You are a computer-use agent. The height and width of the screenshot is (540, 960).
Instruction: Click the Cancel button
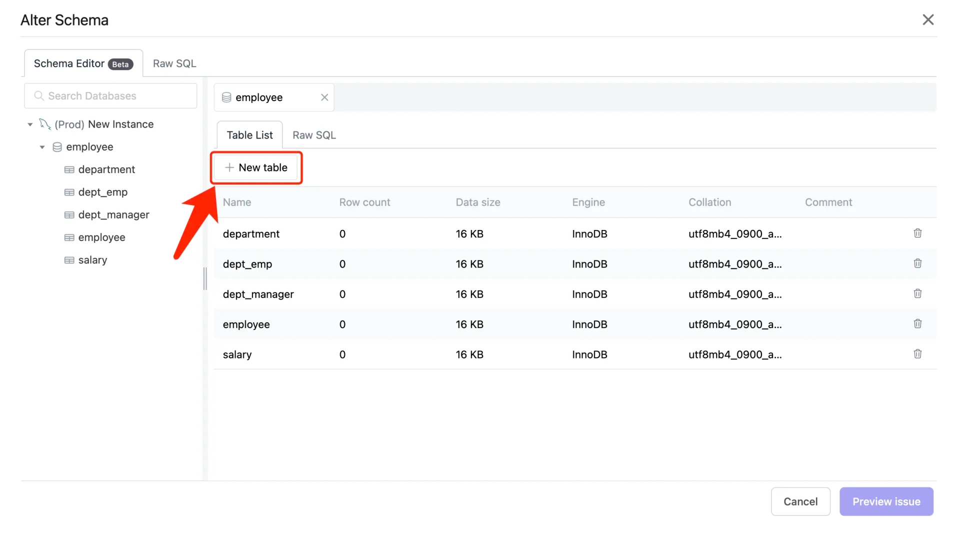pyautogui.click(x=800, y=501)
